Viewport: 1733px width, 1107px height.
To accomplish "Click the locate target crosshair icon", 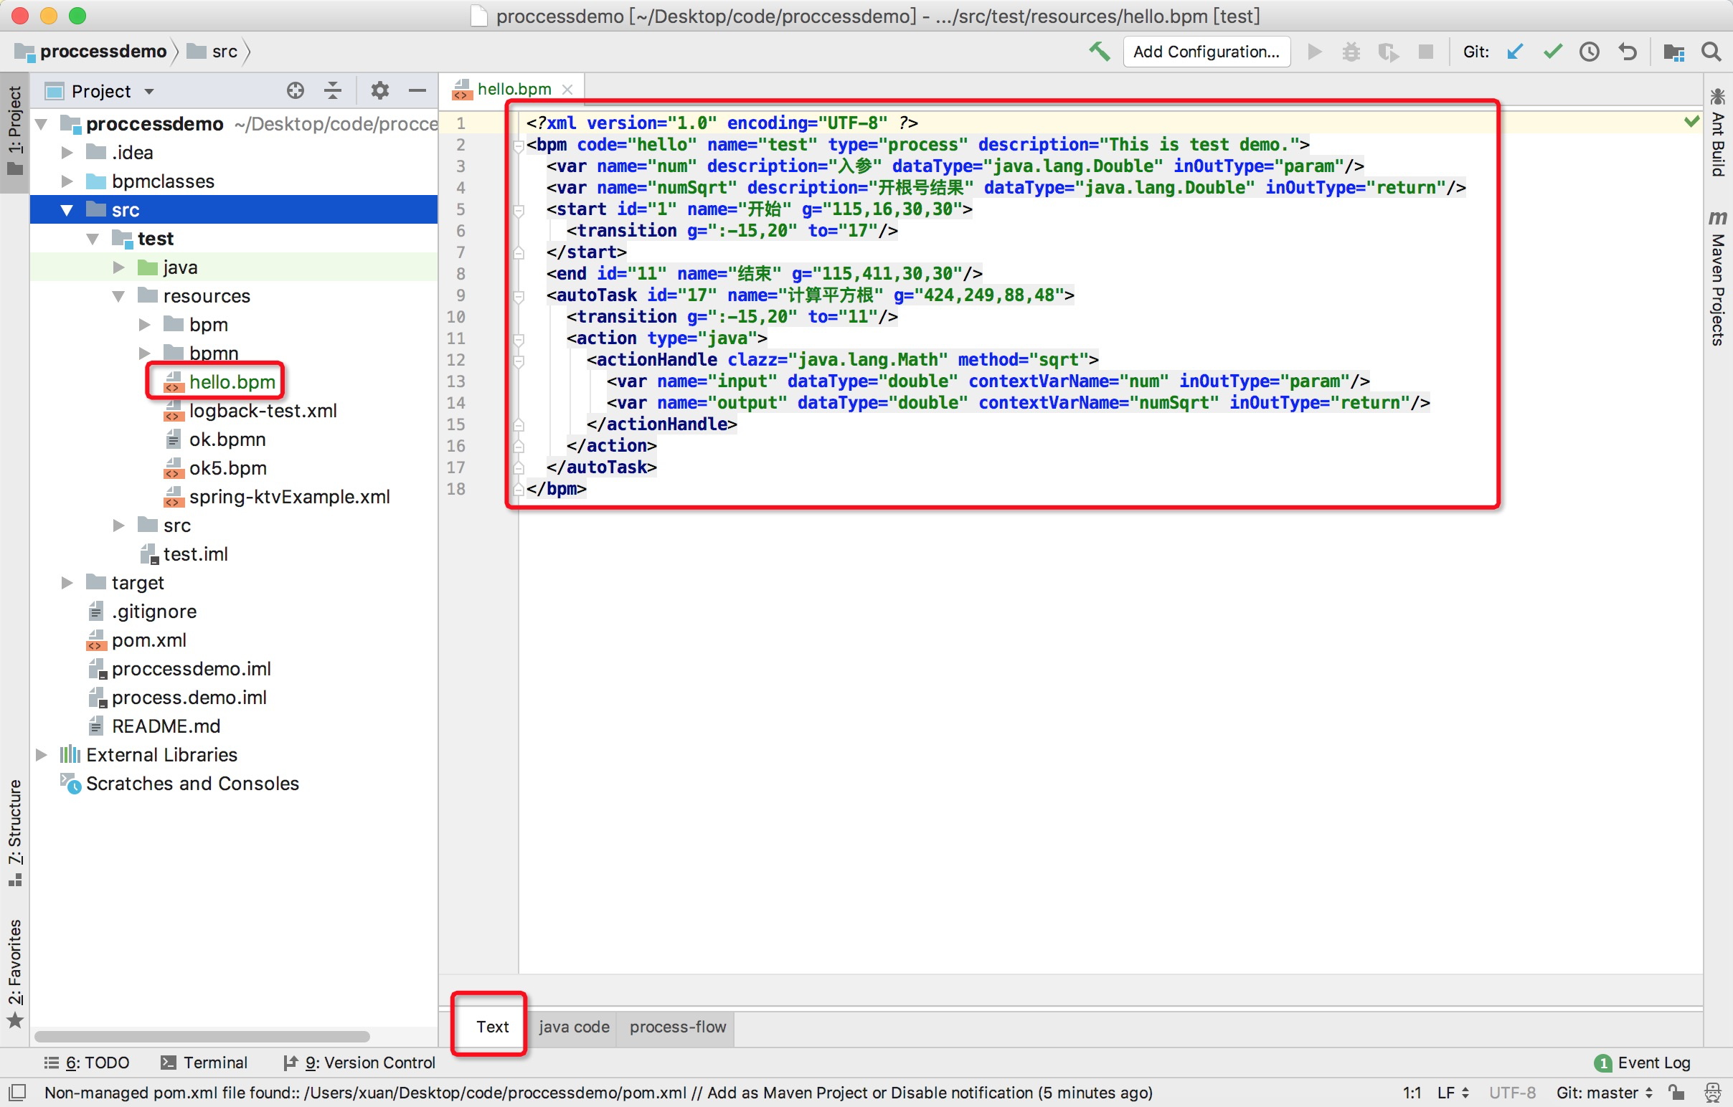I will (295, 90).
